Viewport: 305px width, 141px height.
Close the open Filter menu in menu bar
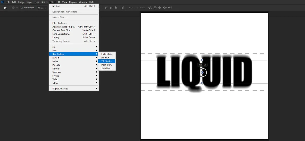coord(52,2)
